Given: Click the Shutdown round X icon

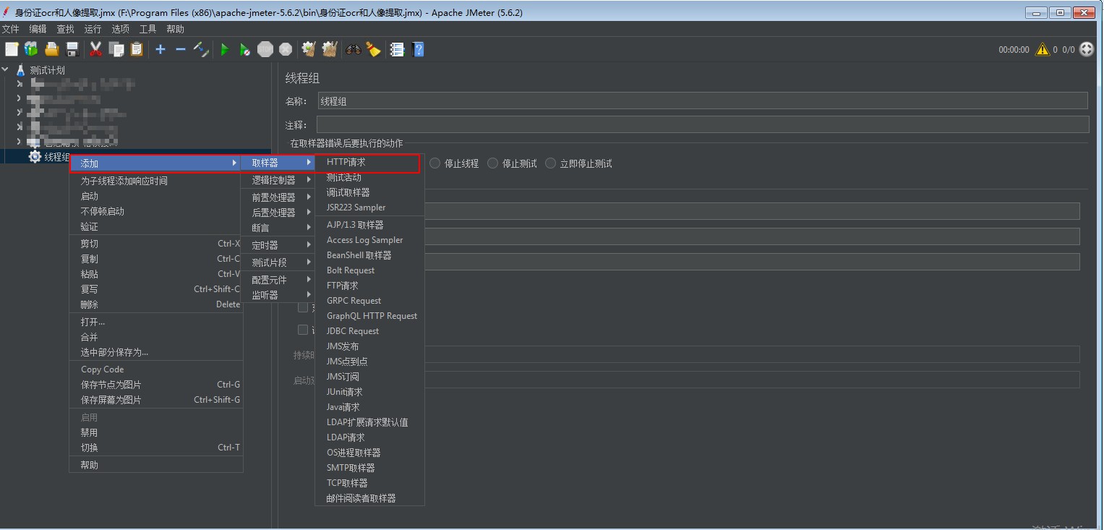Looking at the screenshot, I should 286,49.
